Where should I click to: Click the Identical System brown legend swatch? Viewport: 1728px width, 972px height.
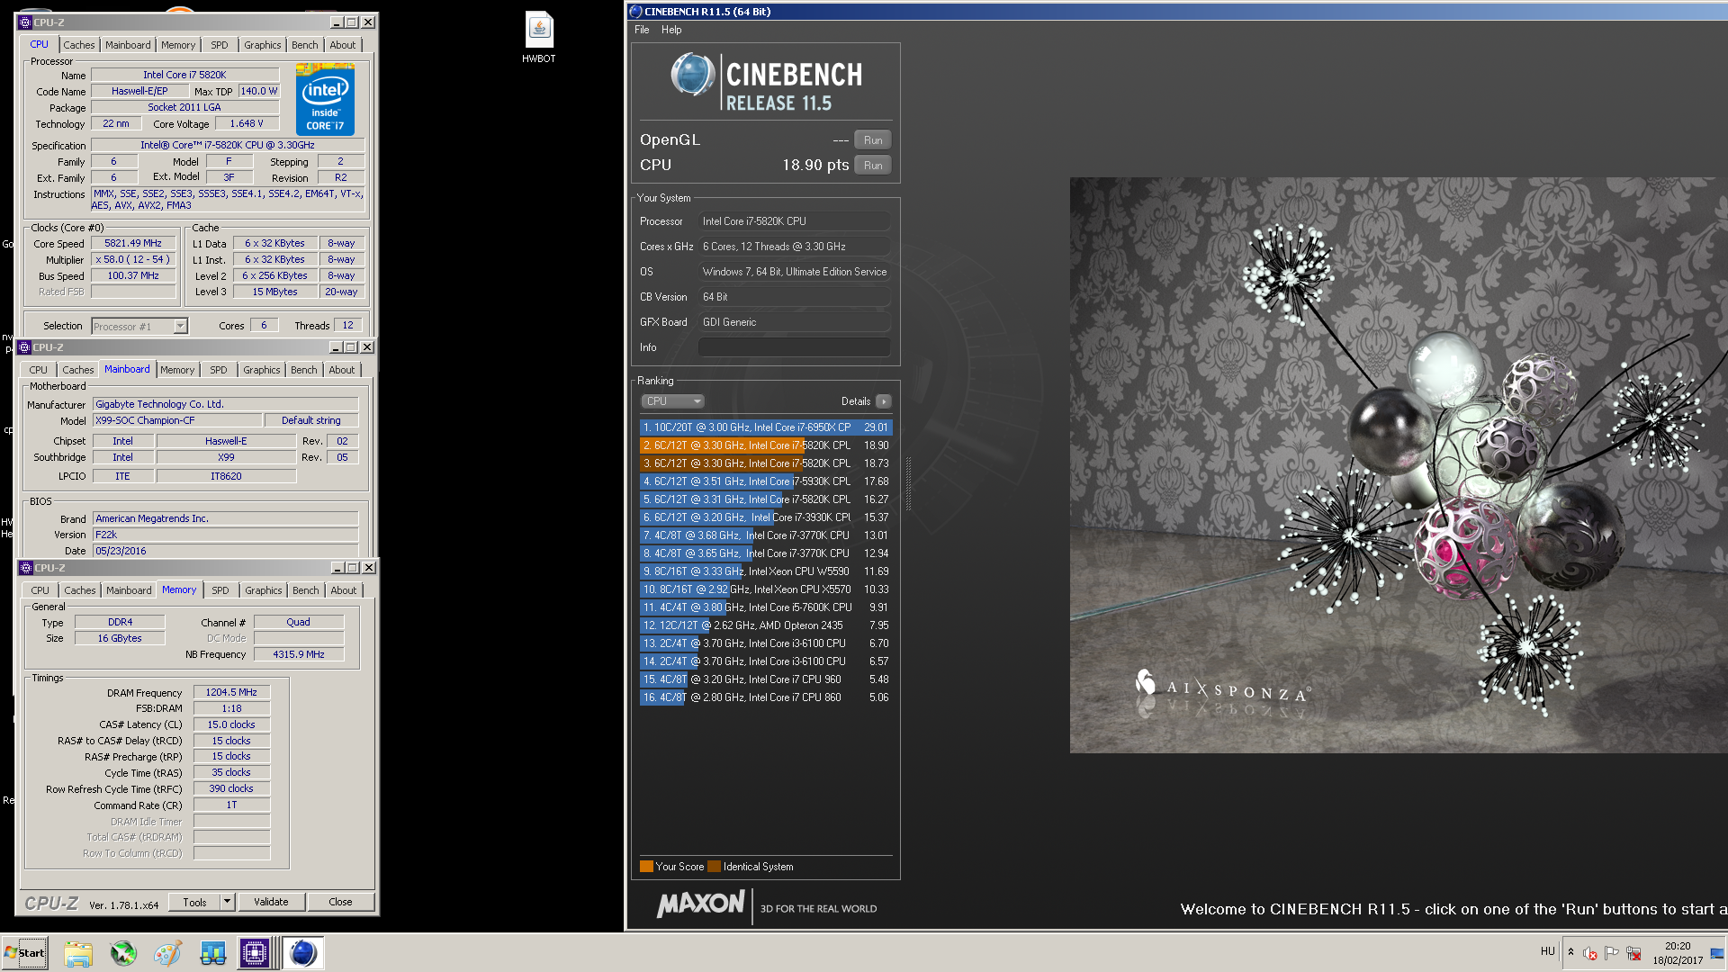click(714, 867)
